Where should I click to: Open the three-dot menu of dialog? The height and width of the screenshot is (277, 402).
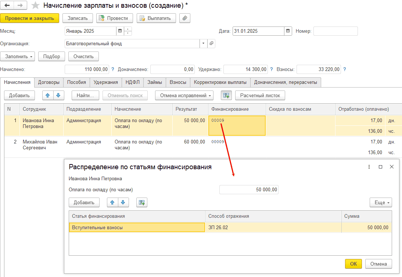[x=369, y=167]
